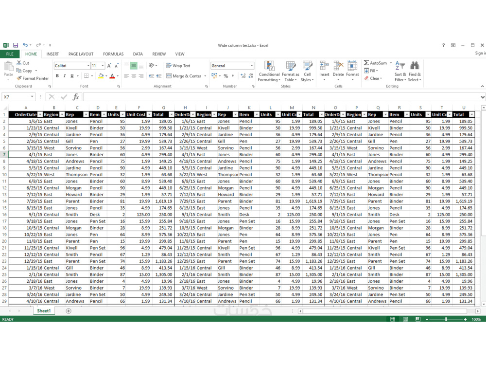Apply Percent Style number format

[x=226, y=76]
